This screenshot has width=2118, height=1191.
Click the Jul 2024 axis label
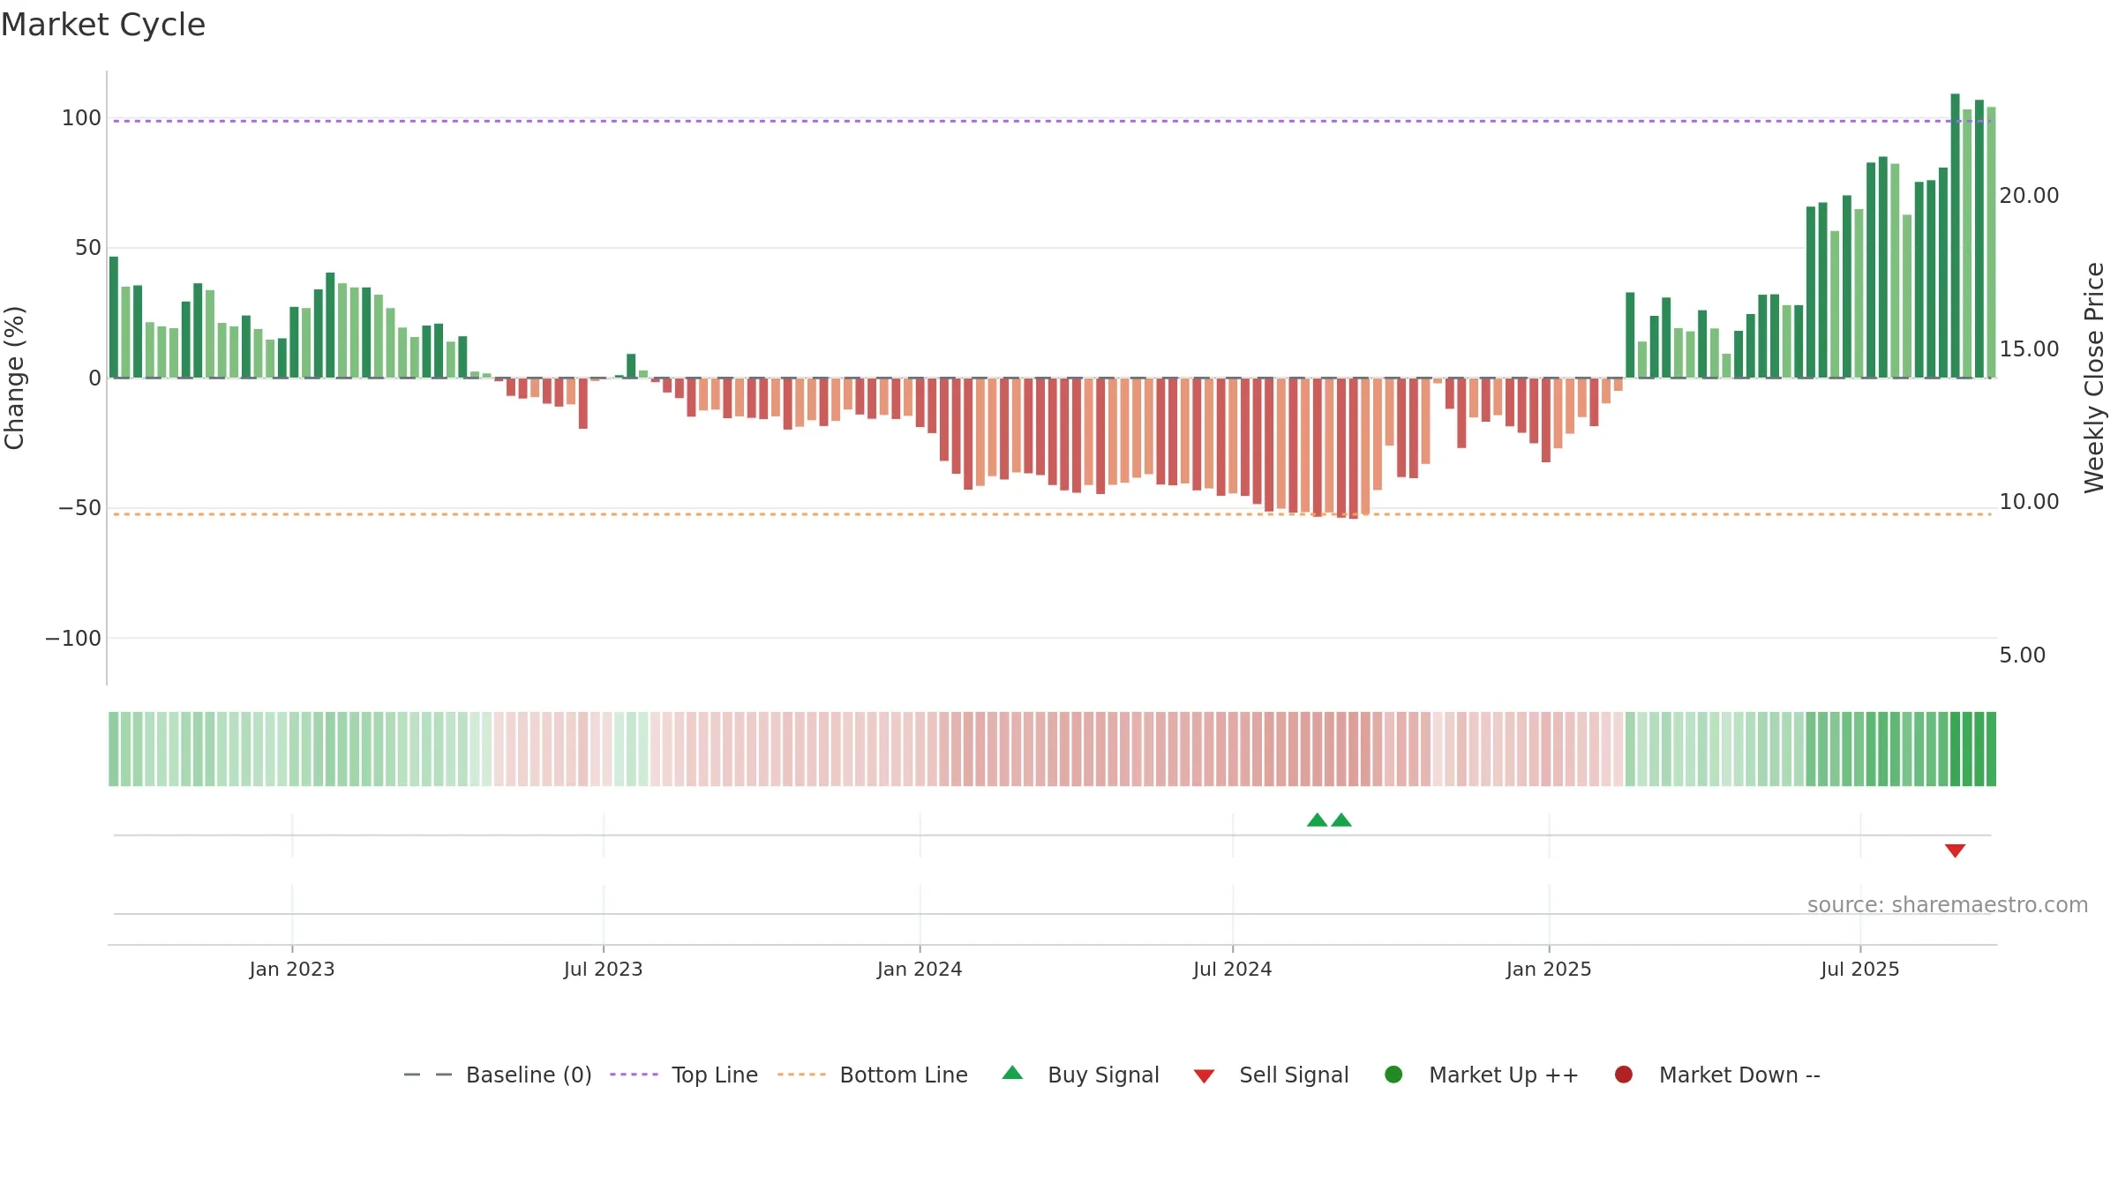pyautogui.click(x=1233, y=969)
